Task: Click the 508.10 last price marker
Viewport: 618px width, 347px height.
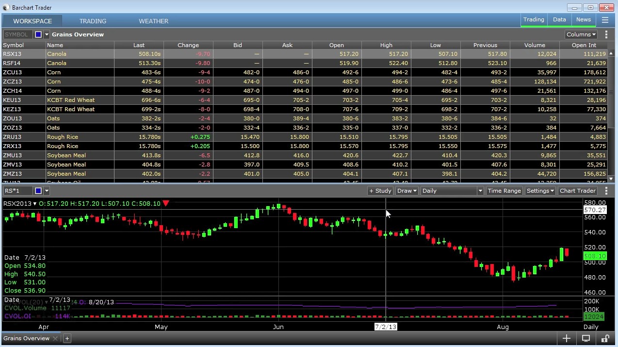Action: pyautogui.click(x=595, y=256)
